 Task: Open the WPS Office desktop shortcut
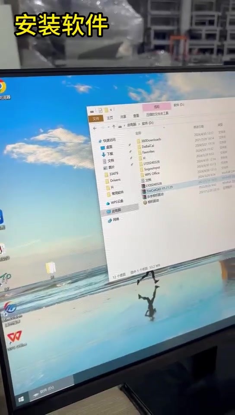click(x=15, y=340)
